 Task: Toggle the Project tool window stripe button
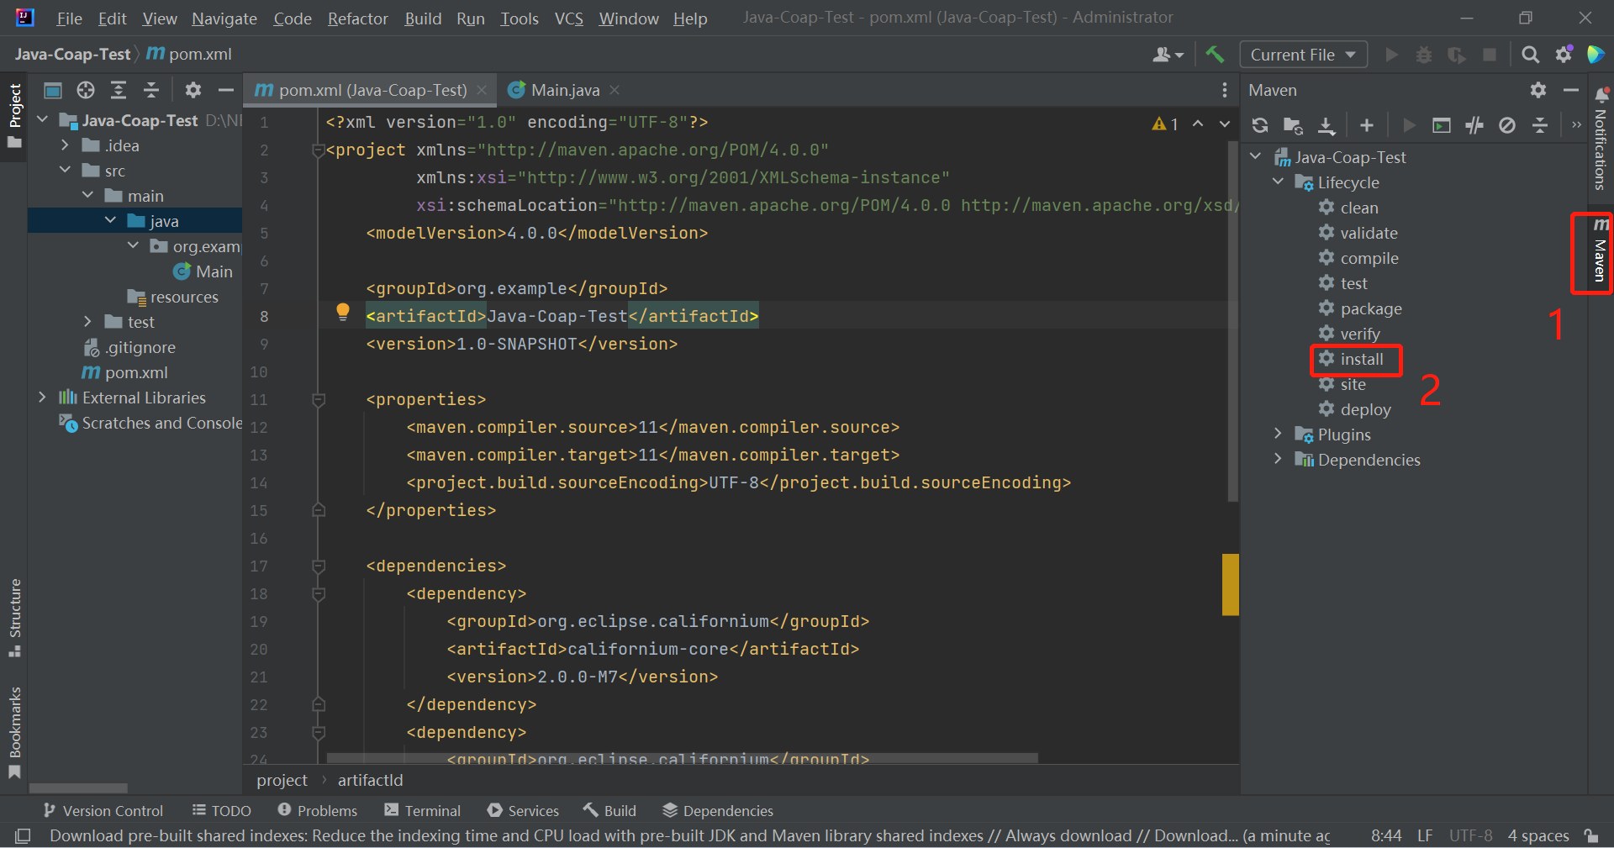pyautogui.click(x=14, y=116)
